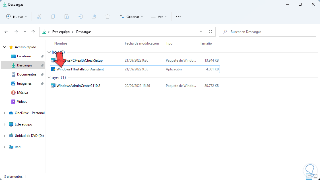Open the three-dots See more menu

[178, 17]
